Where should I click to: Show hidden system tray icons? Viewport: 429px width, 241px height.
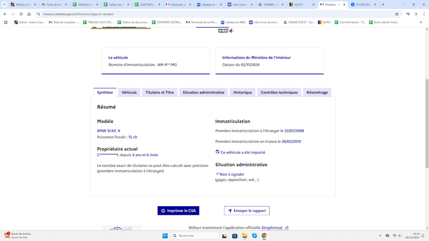(380, 236)
